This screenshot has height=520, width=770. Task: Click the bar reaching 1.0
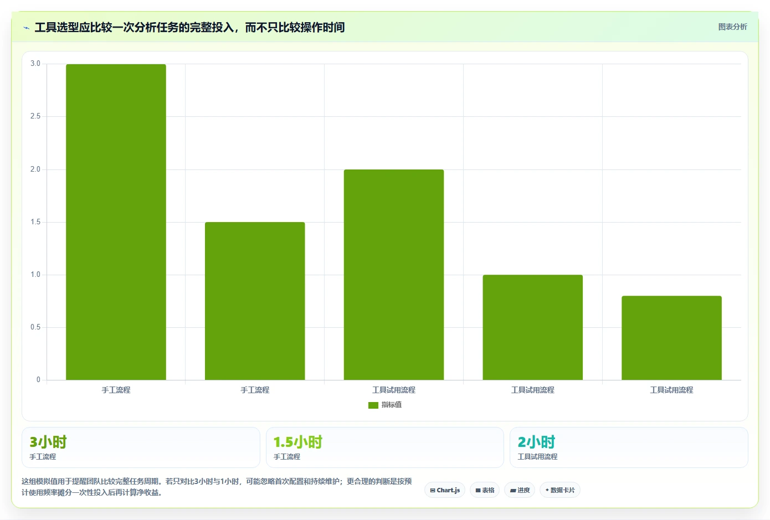[532, 327]
